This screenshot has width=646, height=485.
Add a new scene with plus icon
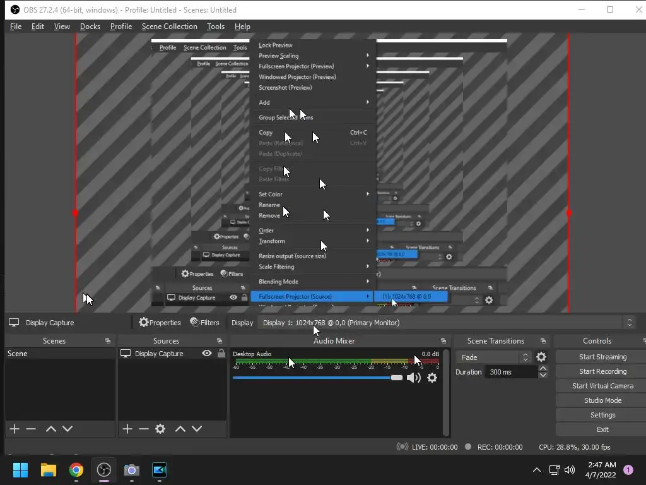(15, 429)
